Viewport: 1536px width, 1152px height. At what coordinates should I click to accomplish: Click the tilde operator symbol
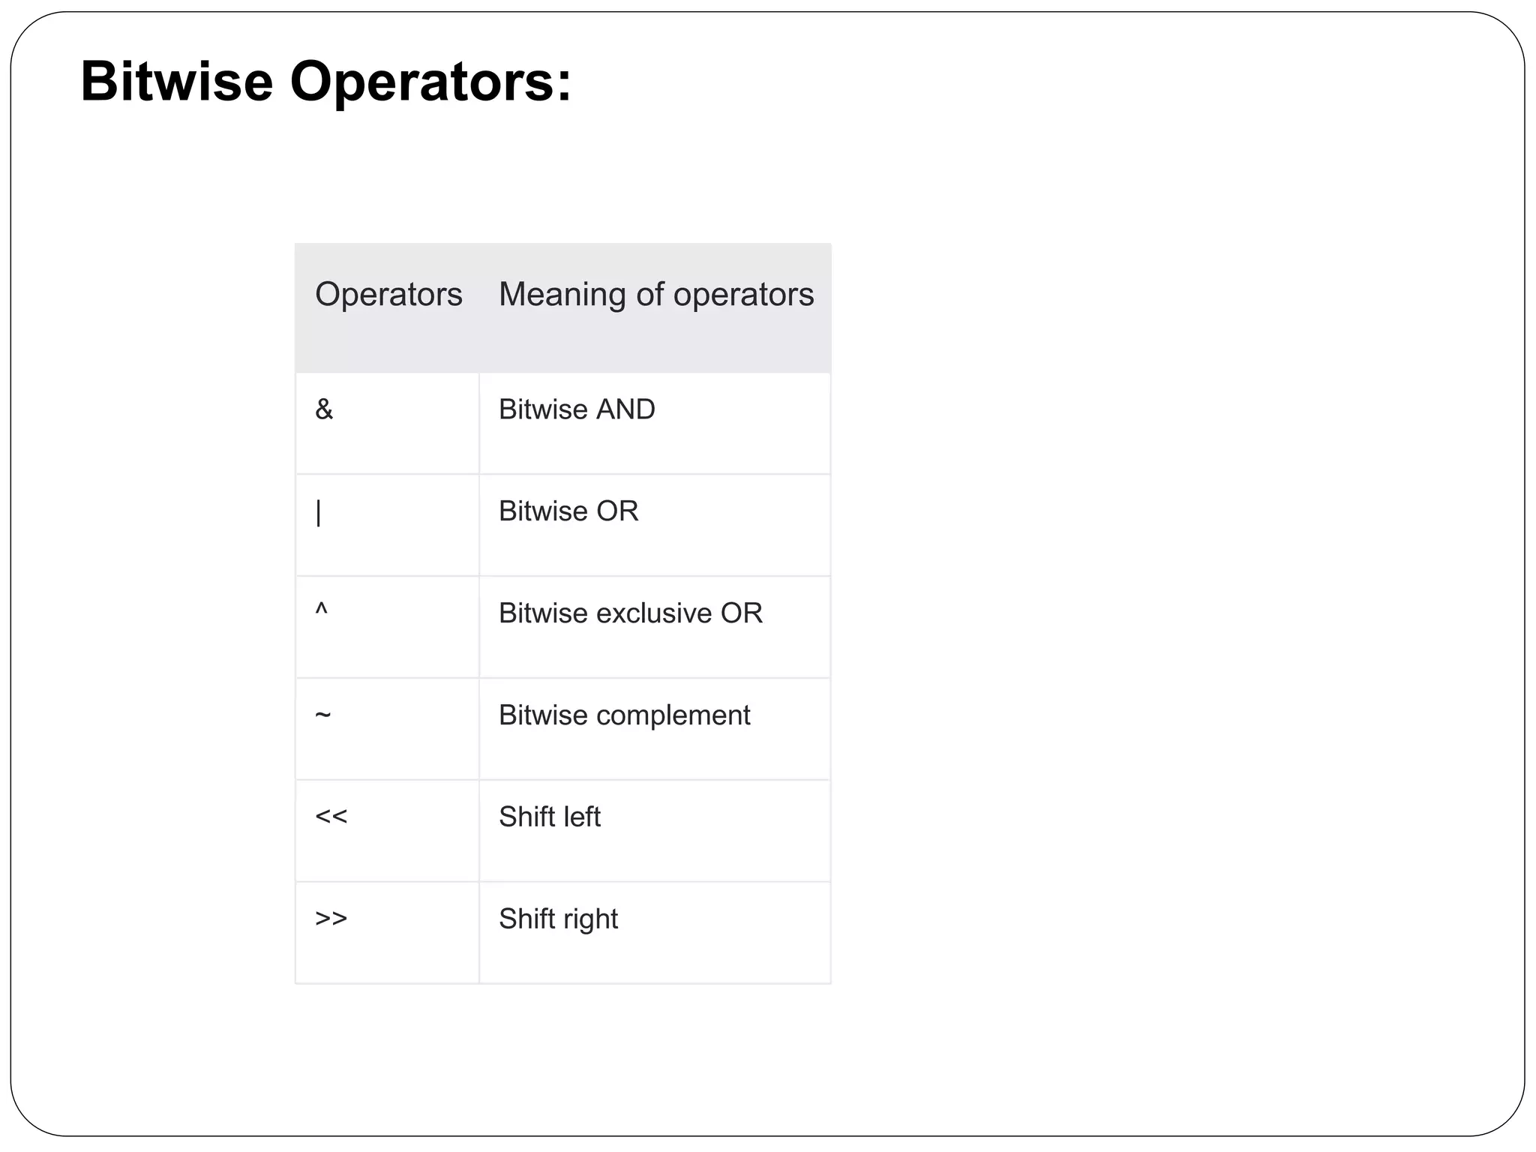tap(322, 715)
